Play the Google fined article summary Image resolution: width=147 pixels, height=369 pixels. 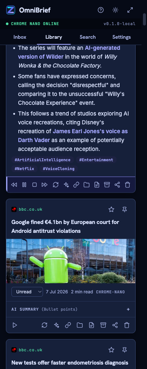click(15, 325)
